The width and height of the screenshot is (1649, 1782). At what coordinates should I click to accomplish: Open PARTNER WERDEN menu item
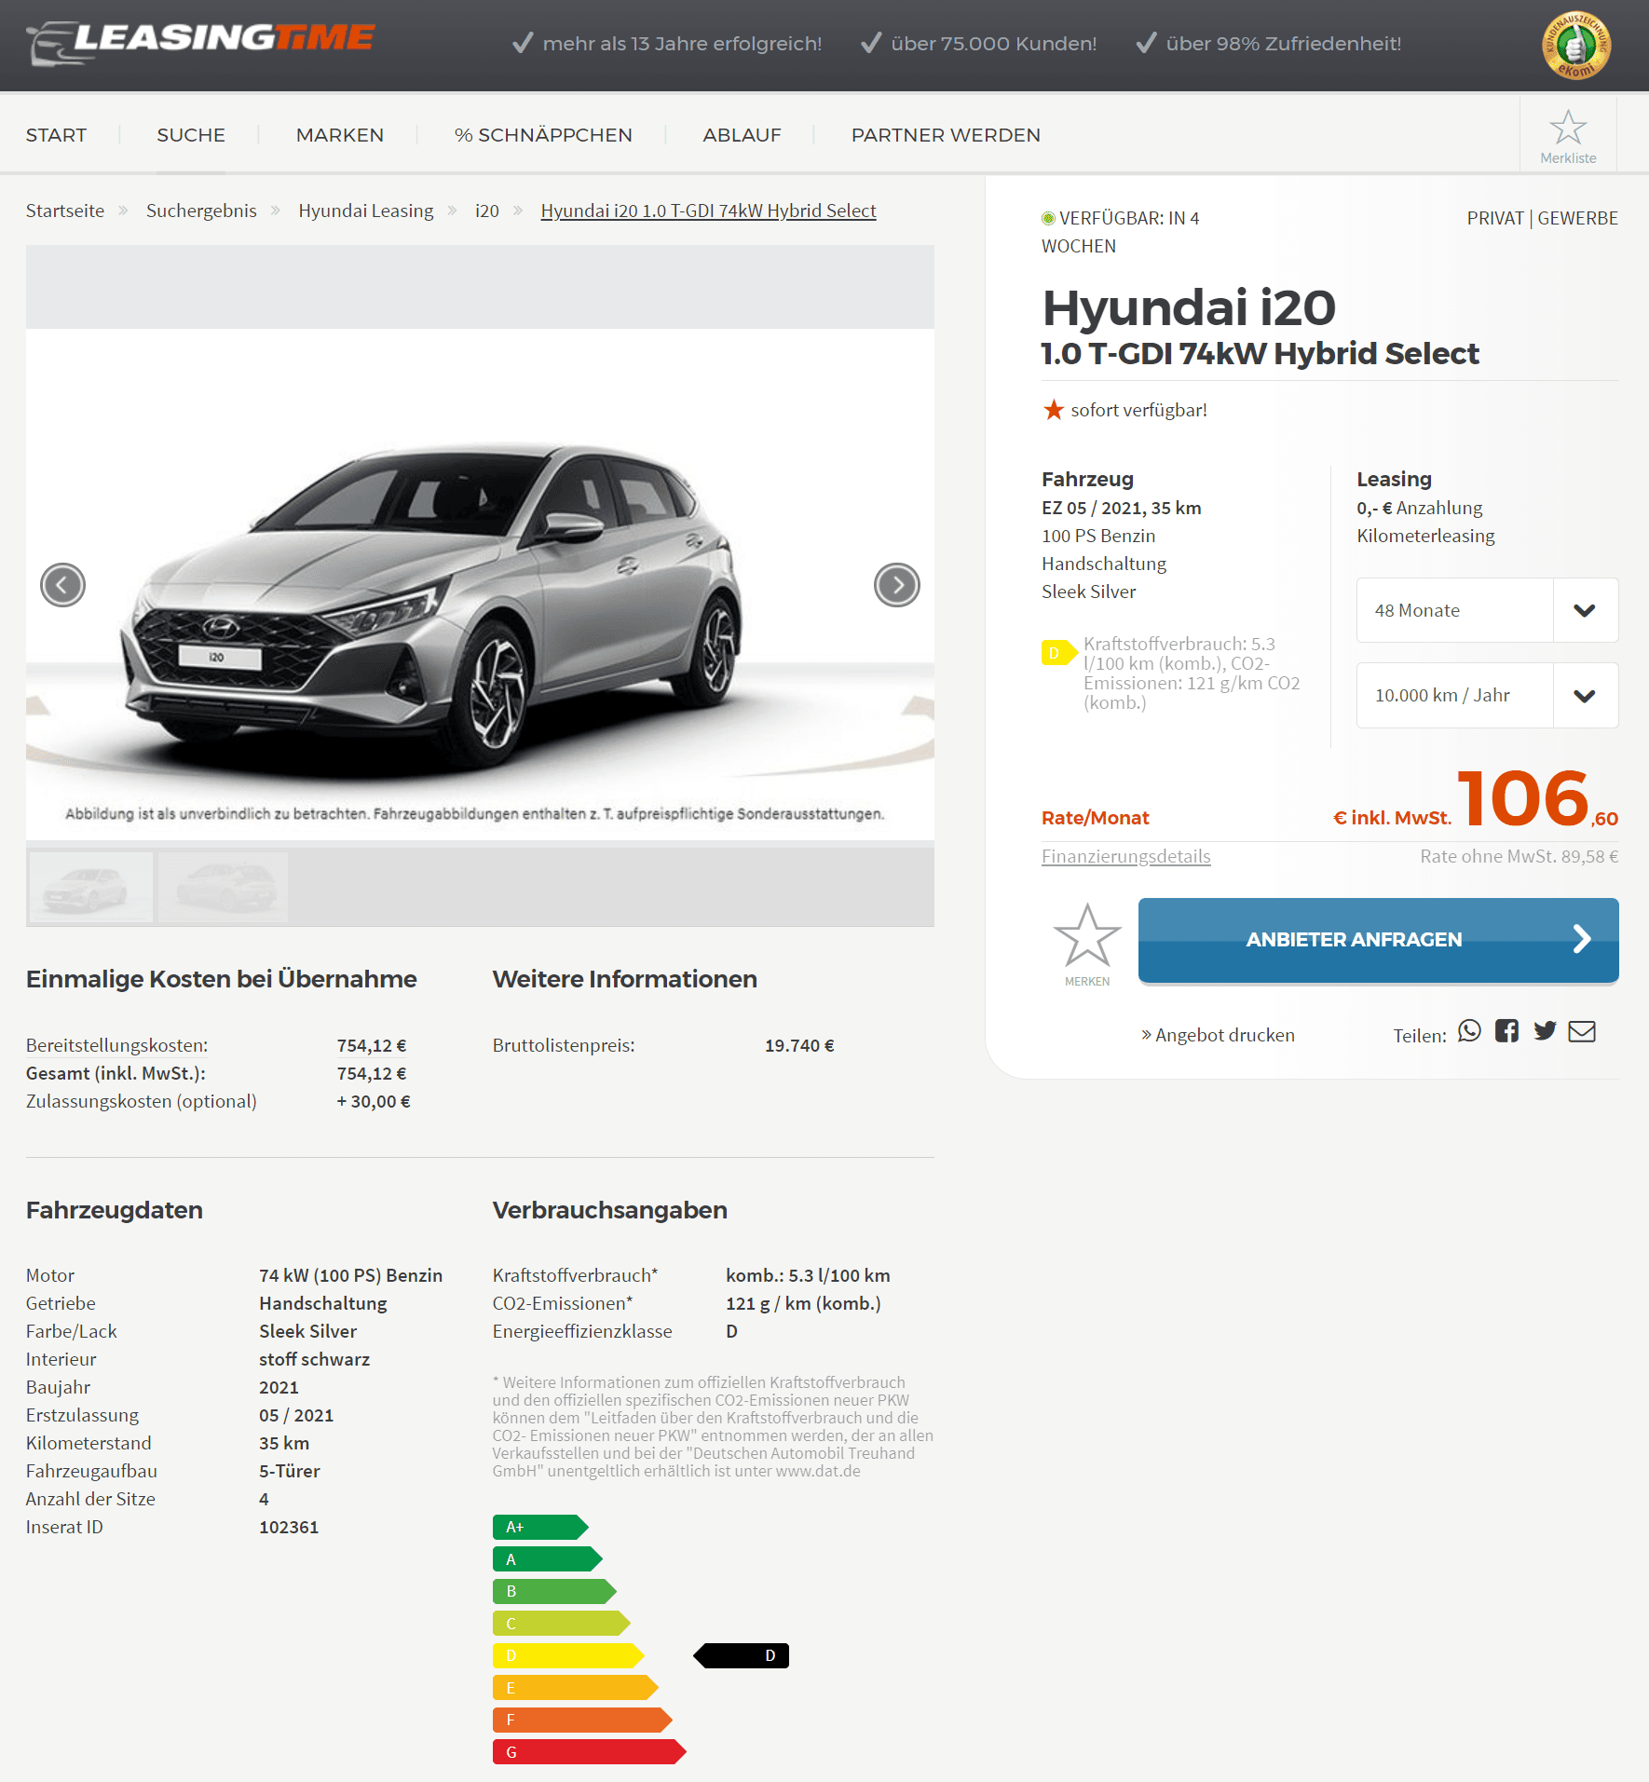pyautogui.click(x=946, y=135)
